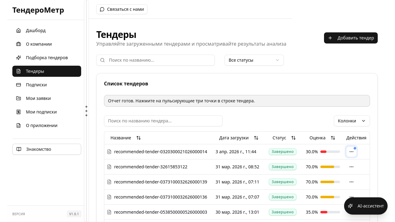Sort by Название column arrows
The width and height of the screenshot is (395, 222).
point(139,138)
